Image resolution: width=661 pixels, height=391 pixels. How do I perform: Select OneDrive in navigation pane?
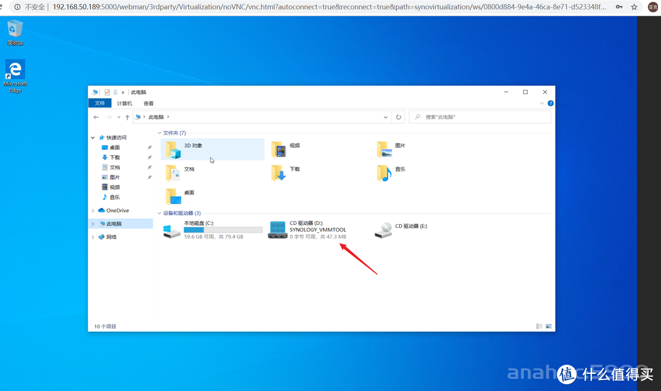click(x=113, y=210)
